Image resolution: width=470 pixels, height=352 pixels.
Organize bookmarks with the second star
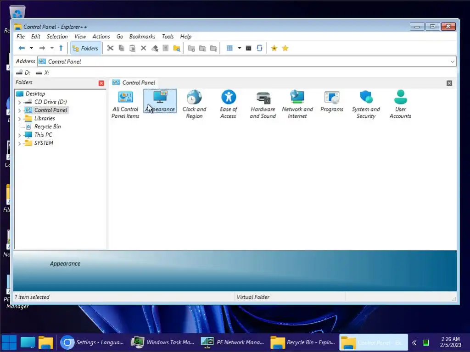coord(285,48)
